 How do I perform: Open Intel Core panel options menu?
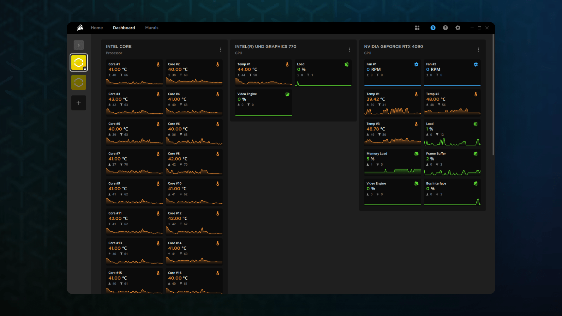coord(220,50)
